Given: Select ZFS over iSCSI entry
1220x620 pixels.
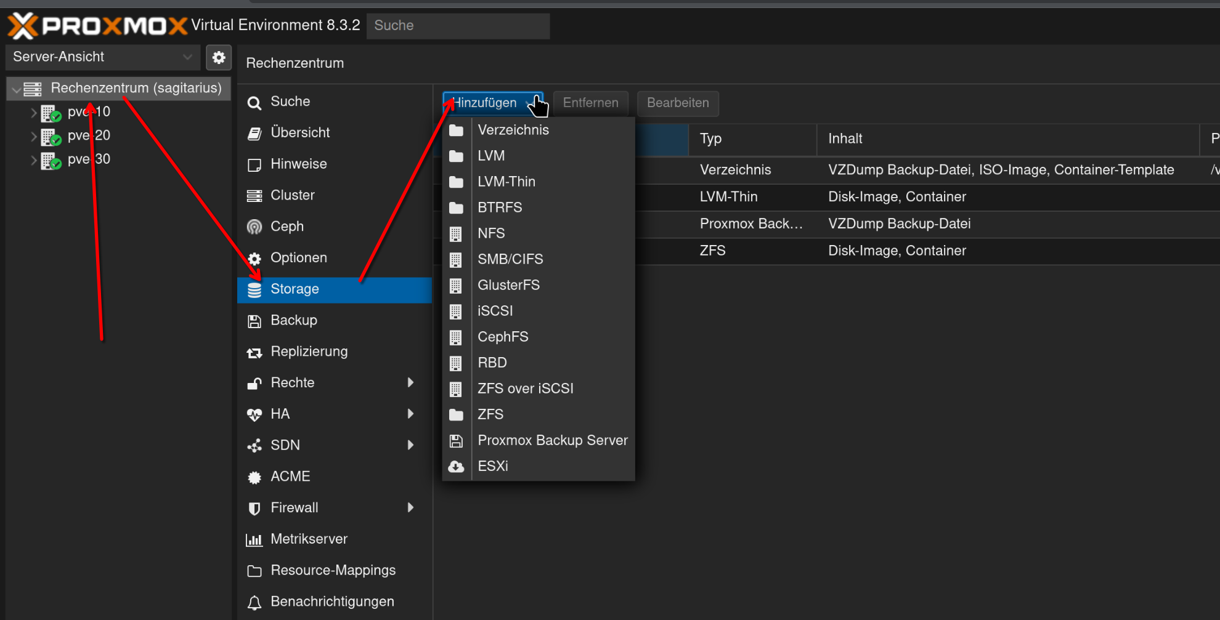Looking at the screenshot, I should [539, 389].
